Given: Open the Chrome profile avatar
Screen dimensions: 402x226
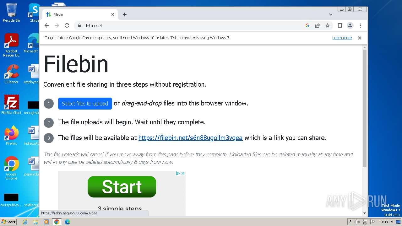Looking at the screenshot, I should (x=350, y=26).
